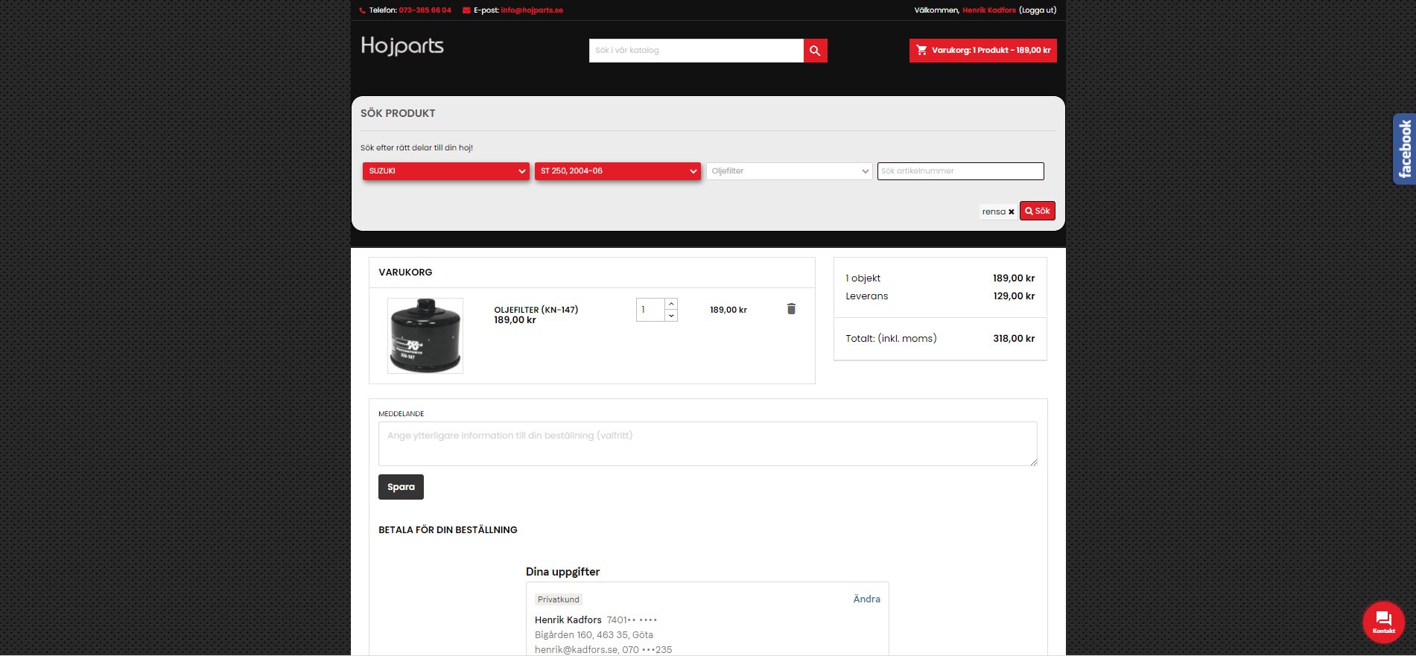Image resolution: width=1416 pixels, height=656 pixels.
Task: Clear search filters with rensa
Action: [998, 211]
